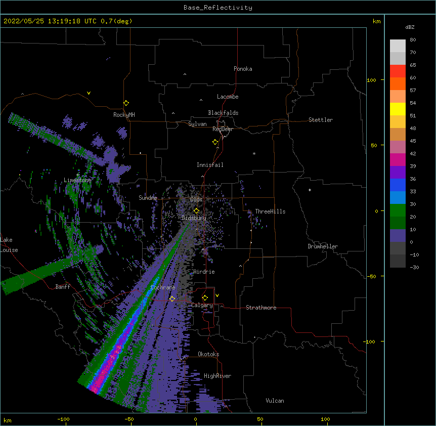Screen dimensions: 436x426
Task: Click the 100 tick label on right axis
Action: click(x=371, y=80)
